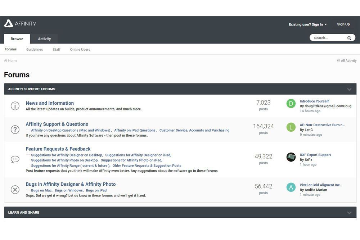Click the 56,442 posts count
This screenshot has height=240, width=360.
(264, 186)
